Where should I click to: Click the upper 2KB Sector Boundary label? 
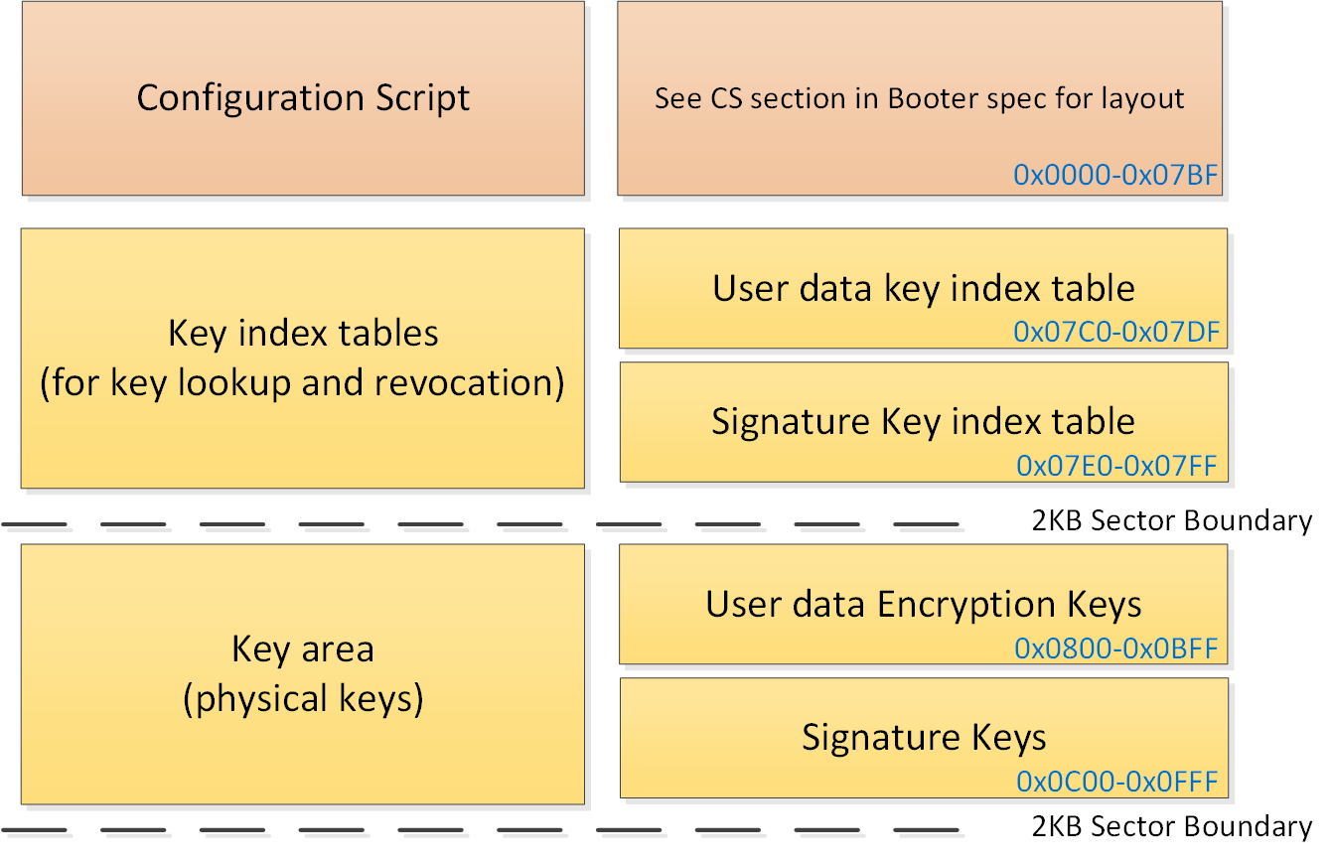(1172, 520)
